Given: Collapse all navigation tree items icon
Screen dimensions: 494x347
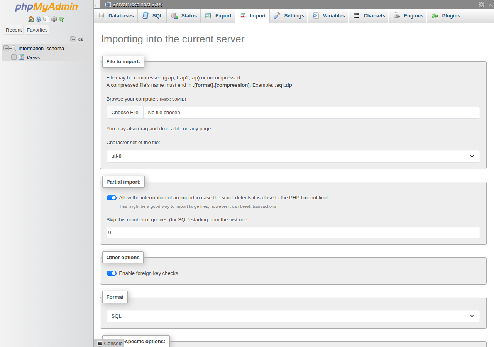Looking at the screenshot, I should click(x=73, y=39).
